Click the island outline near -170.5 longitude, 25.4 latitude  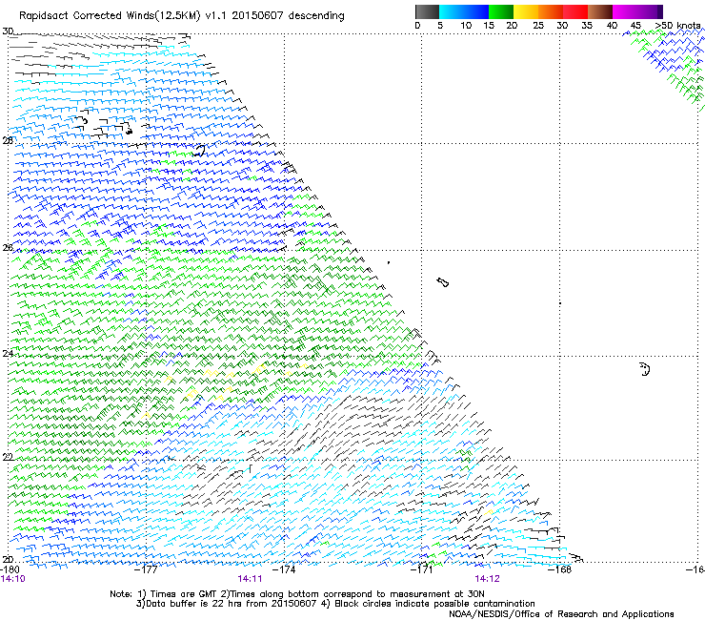[x=442, y=282]
